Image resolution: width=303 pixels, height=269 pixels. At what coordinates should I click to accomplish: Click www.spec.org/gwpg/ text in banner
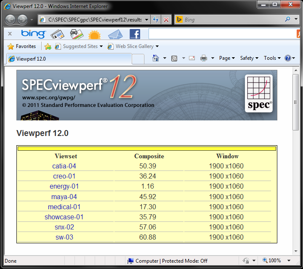coord(49,98)
